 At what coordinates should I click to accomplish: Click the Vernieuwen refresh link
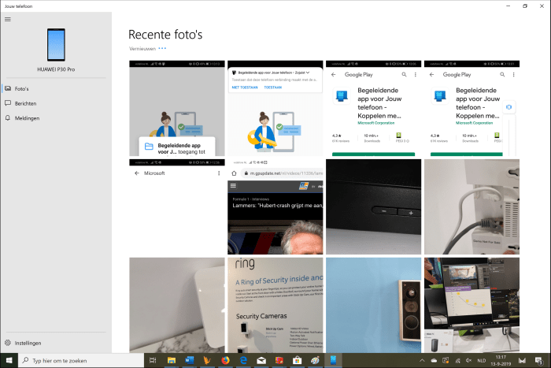click(142, 49)
